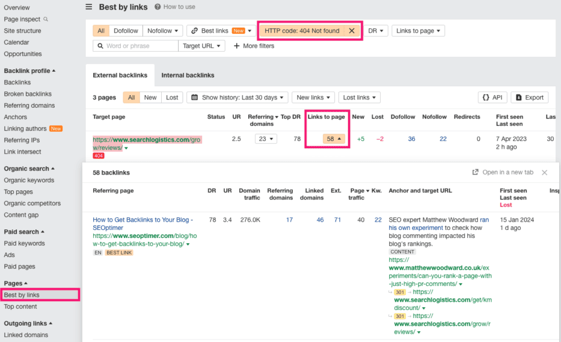The height and width of the screenshot is (342, 561).
Task: Switch to Internal backlinks tab
Action: [x=188, y=75]
